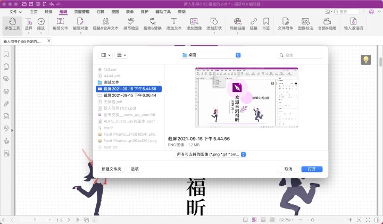Viewport: 383px width, 224px height.
Task: Click the File Attachment (文件附件) tool
Action: [286, 23]
